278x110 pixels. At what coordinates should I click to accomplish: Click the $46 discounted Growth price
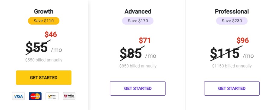pyautogui.click(x=51, y=34)
